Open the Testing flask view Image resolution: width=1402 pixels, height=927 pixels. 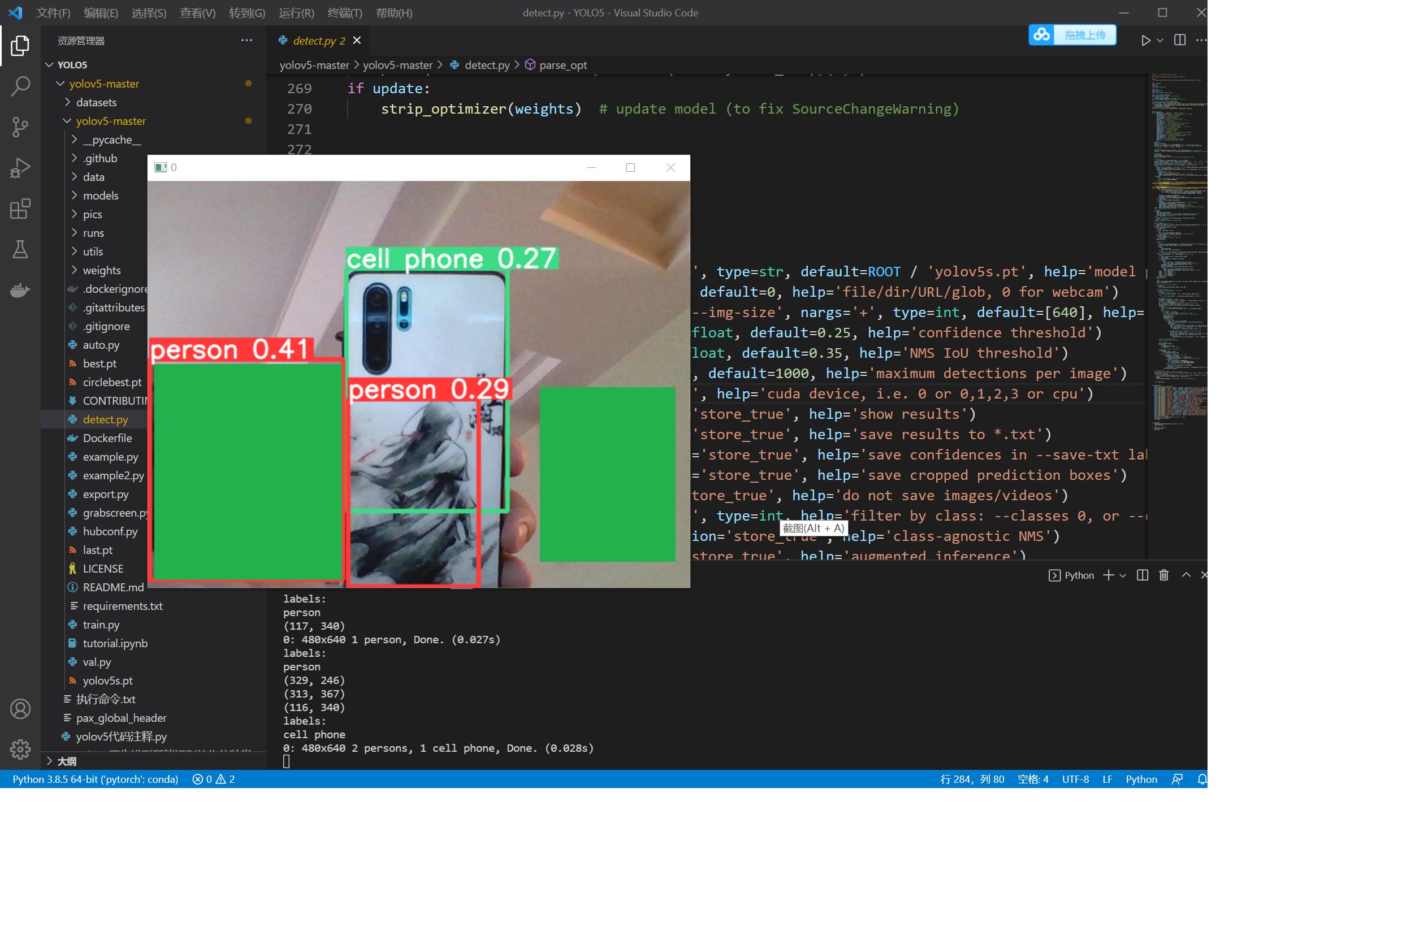point(20,249)
